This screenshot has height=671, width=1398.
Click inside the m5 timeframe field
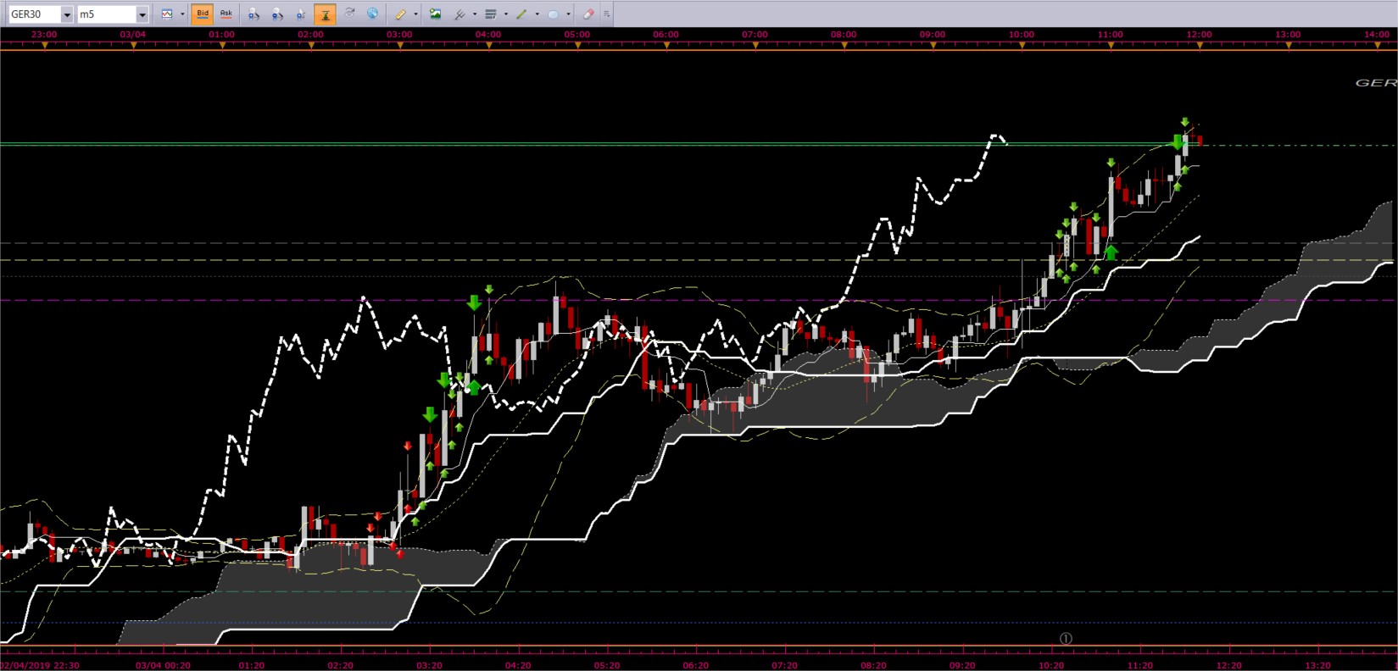(x=107, y=14)
